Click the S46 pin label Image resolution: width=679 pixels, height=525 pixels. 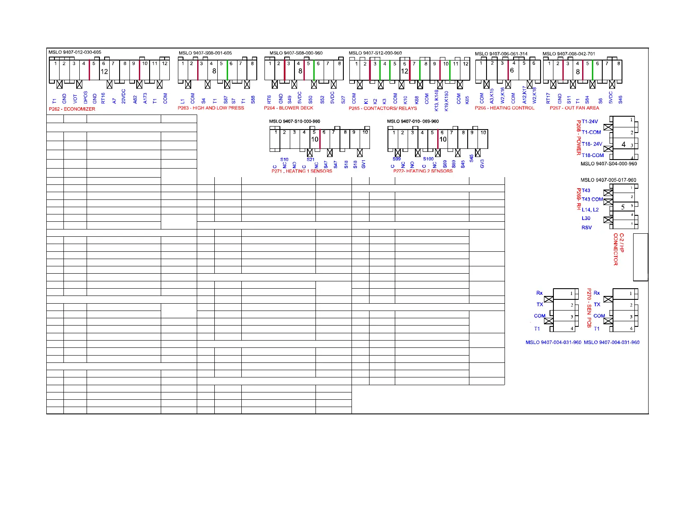pos(620,100)
